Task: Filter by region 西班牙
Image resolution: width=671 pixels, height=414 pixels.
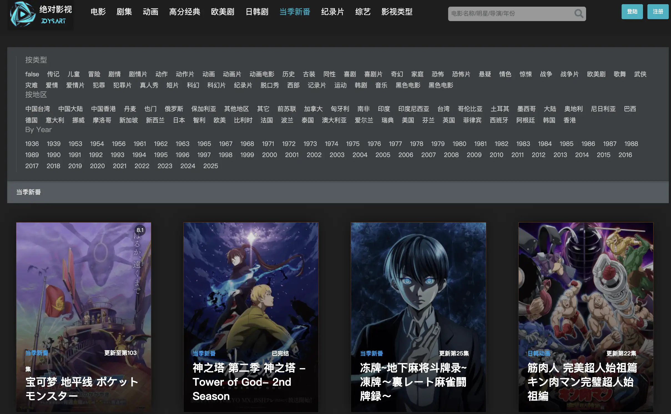Action: pyautogui.click(x=499, y=120)
